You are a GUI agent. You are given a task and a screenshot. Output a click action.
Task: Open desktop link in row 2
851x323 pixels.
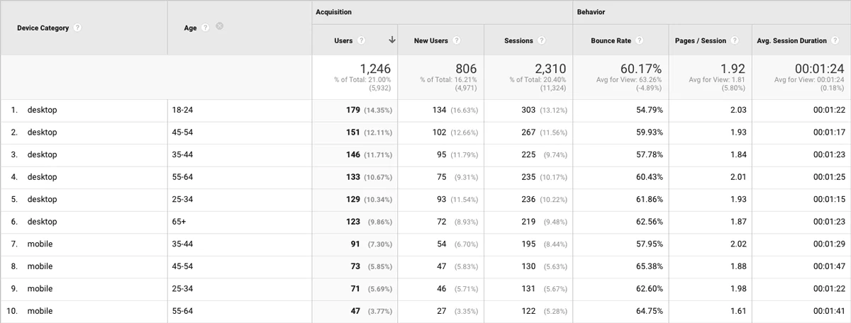click(42, 132)
